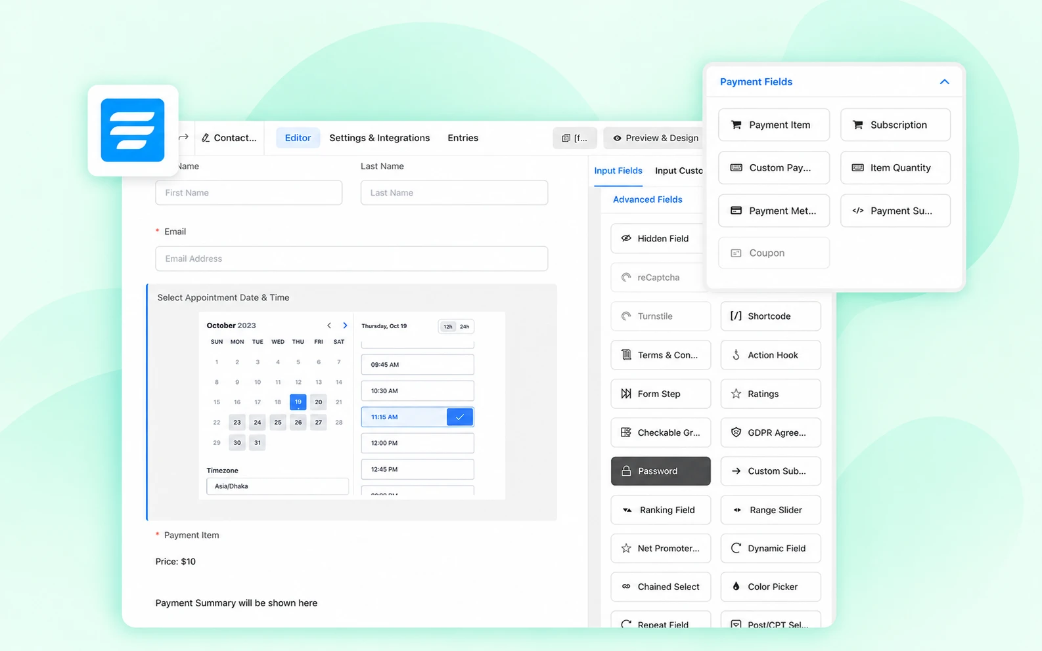The height and width of the screenshot is (651, 1042).
Task: Go to previous month in calendar
Action: pos(329,325)
